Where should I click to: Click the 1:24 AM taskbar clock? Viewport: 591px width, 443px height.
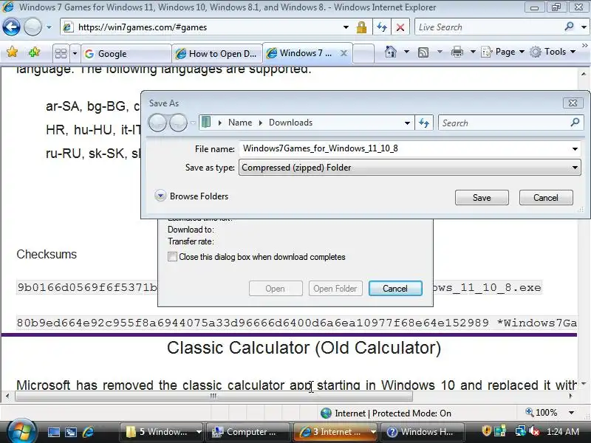pyautogui.click(x=563, y=432)
